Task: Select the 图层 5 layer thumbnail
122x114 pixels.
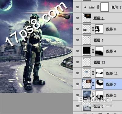Action: pos(87,40)
